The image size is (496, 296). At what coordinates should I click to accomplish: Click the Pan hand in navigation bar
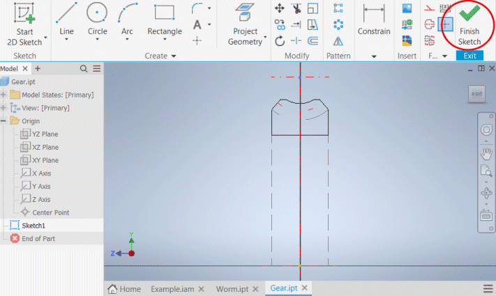click(486, 155)
